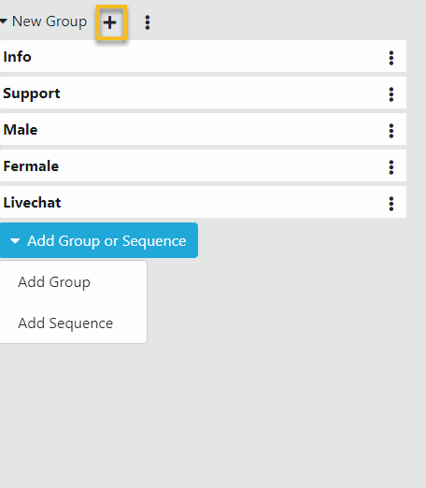Open the Fermale sequence three-dot menu
This screenshot has height=488, width=426.
point(391,167)
